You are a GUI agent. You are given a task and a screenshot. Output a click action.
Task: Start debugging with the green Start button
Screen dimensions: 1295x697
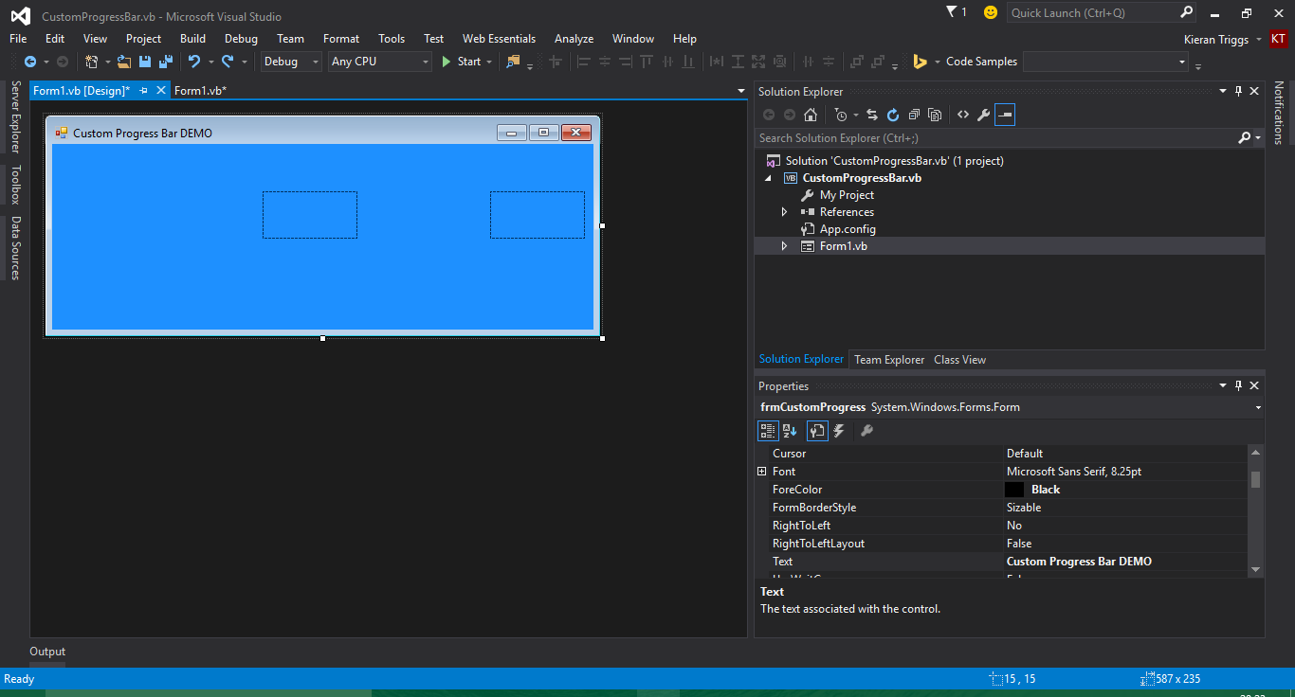(x=462, y=62)
